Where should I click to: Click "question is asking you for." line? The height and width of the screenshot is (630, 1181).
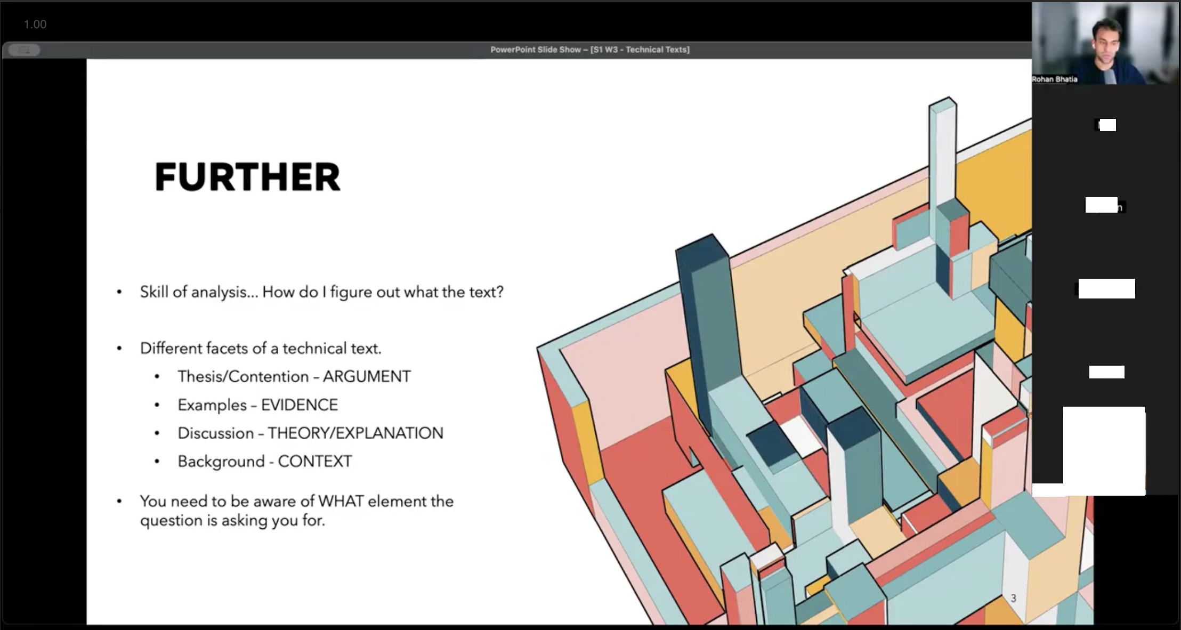click(x=232, y=521)
